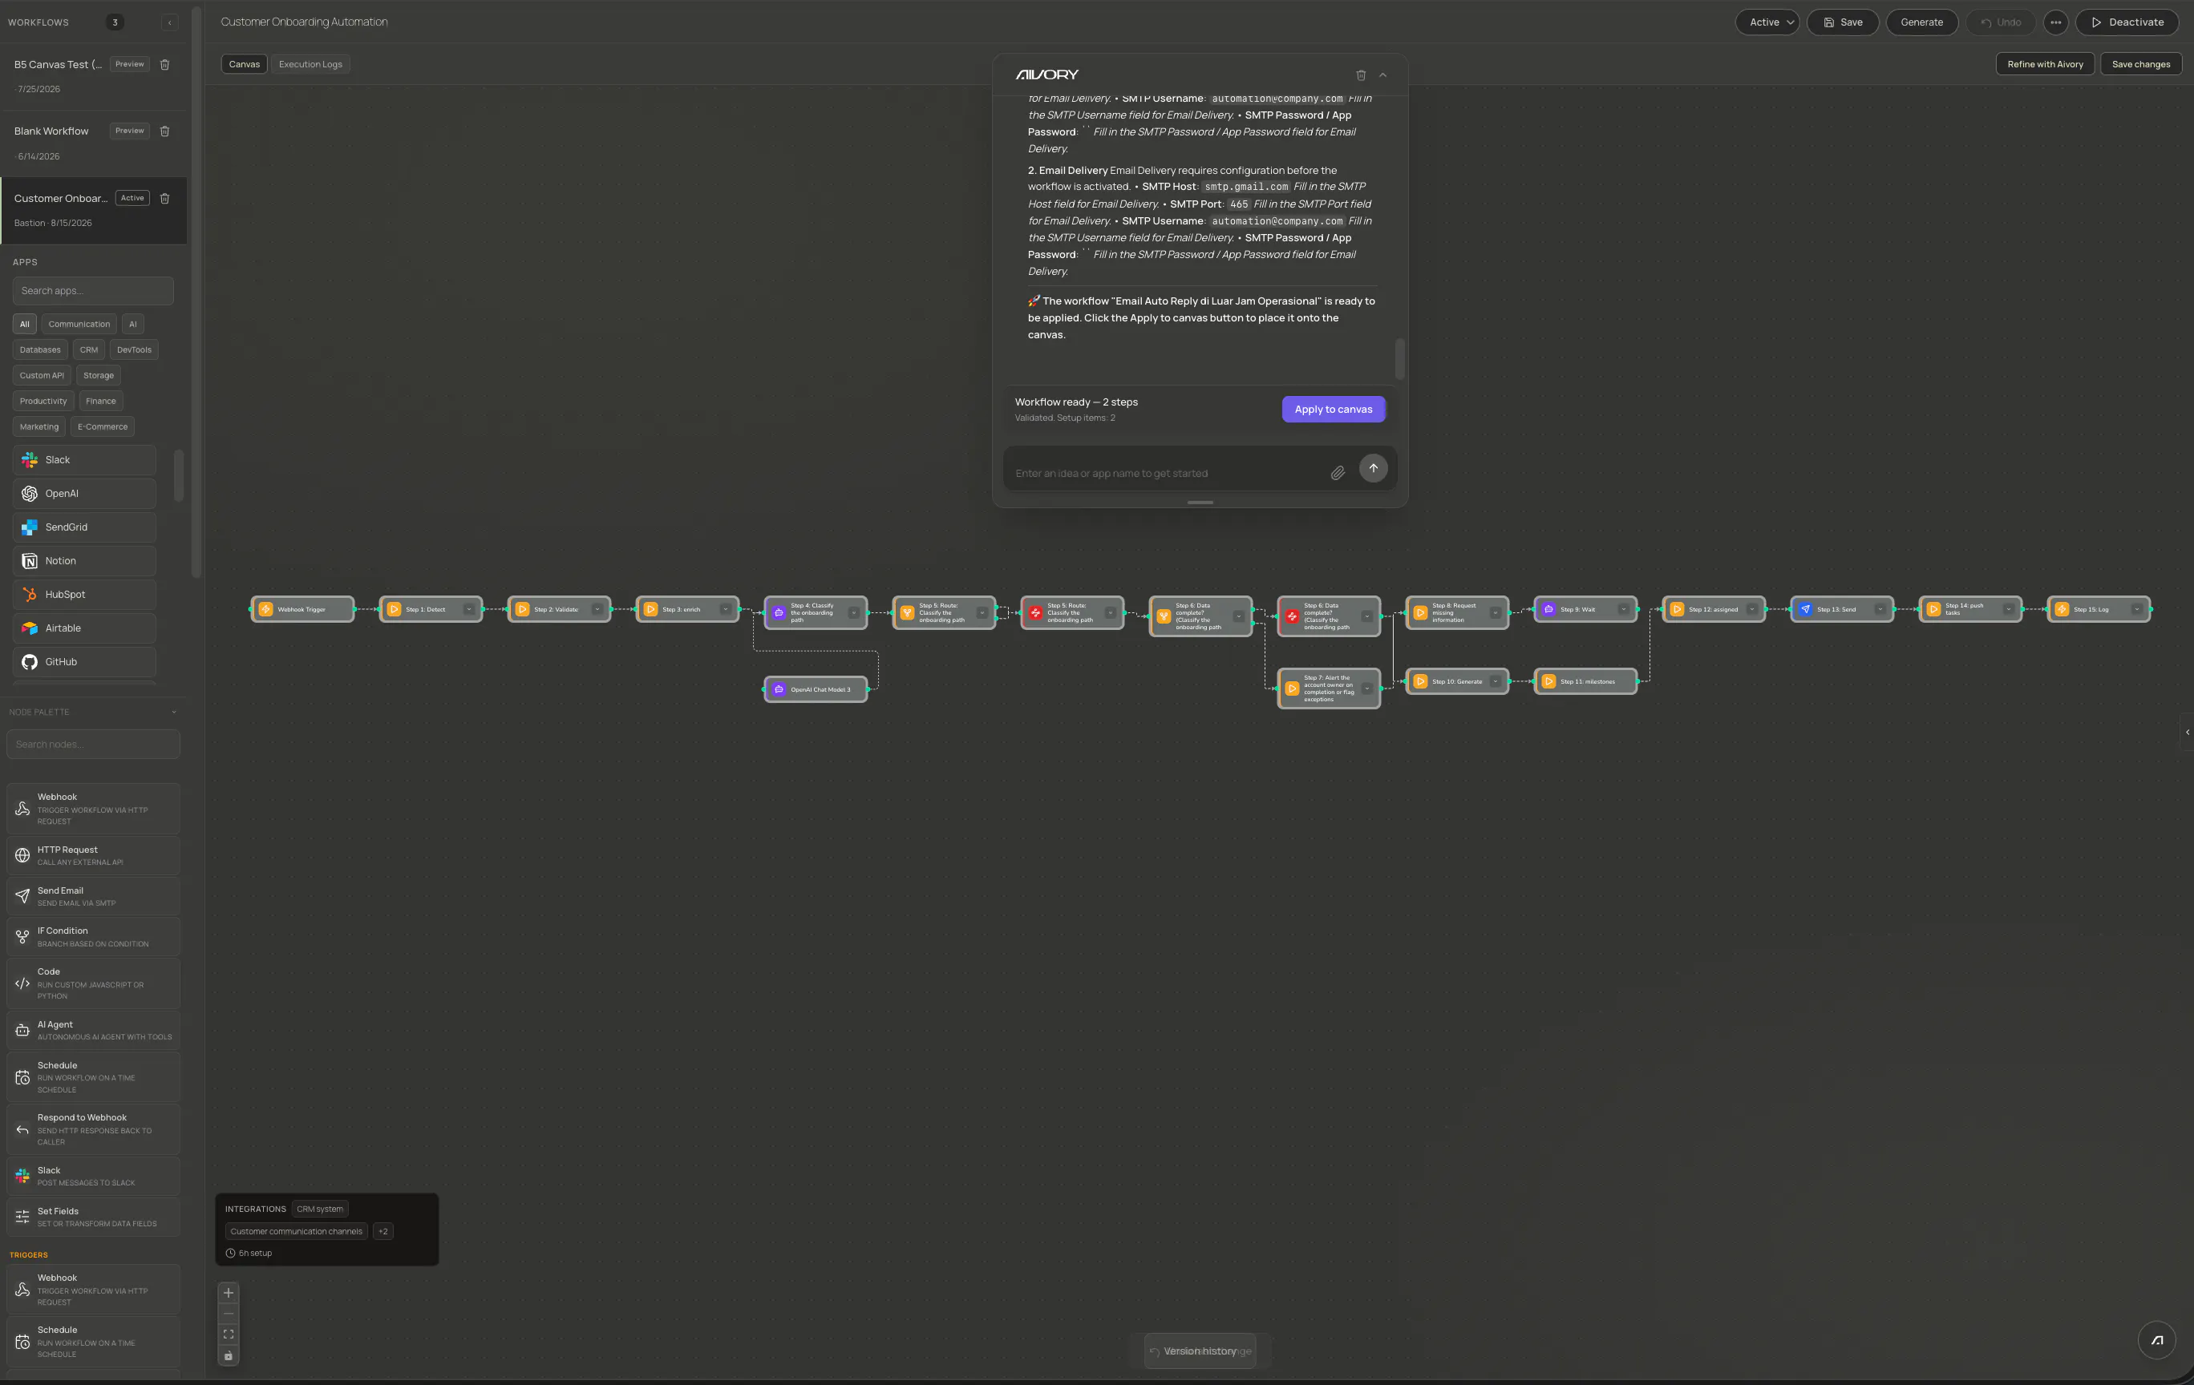Delete the B5 Canvas Test workflow
2194x1385 pixels.
[165, 65]
